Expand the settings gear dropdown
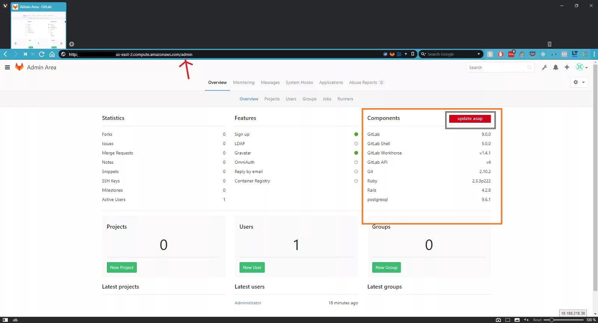This screenshot has width=598, height=323. (579, 82)
